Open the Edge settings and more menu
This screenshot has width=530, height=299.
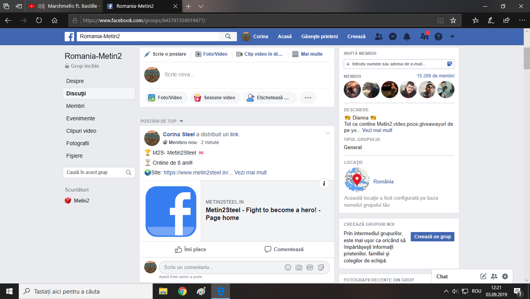click(x=522, y=20)
